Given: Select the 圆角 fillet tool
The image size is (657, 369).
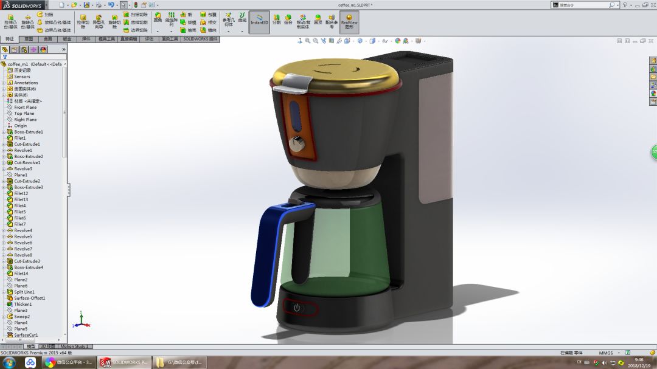Looking at the screenshot, I should click(x=158, y=18).
